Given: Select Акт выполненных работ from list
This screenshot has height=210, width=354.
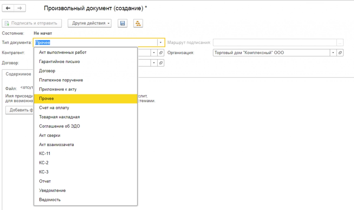Looking at the screenshot, I should coord(63,53).
